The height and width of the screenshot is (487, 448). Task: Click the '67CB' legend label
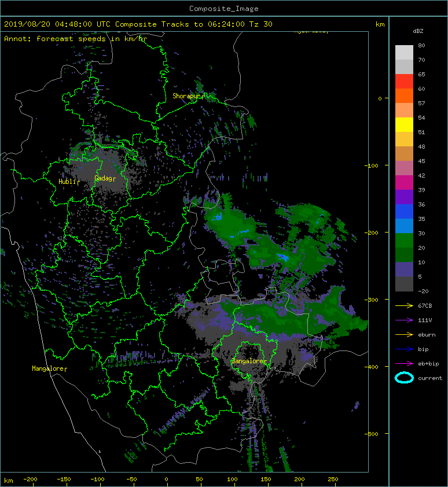[x=425, y=305]
